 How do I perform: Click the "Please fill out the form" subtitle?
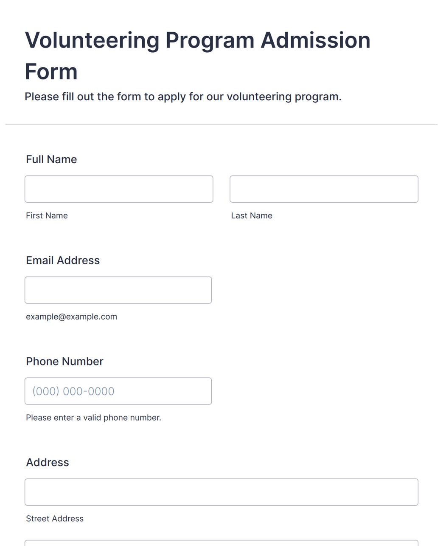point(183,97)
